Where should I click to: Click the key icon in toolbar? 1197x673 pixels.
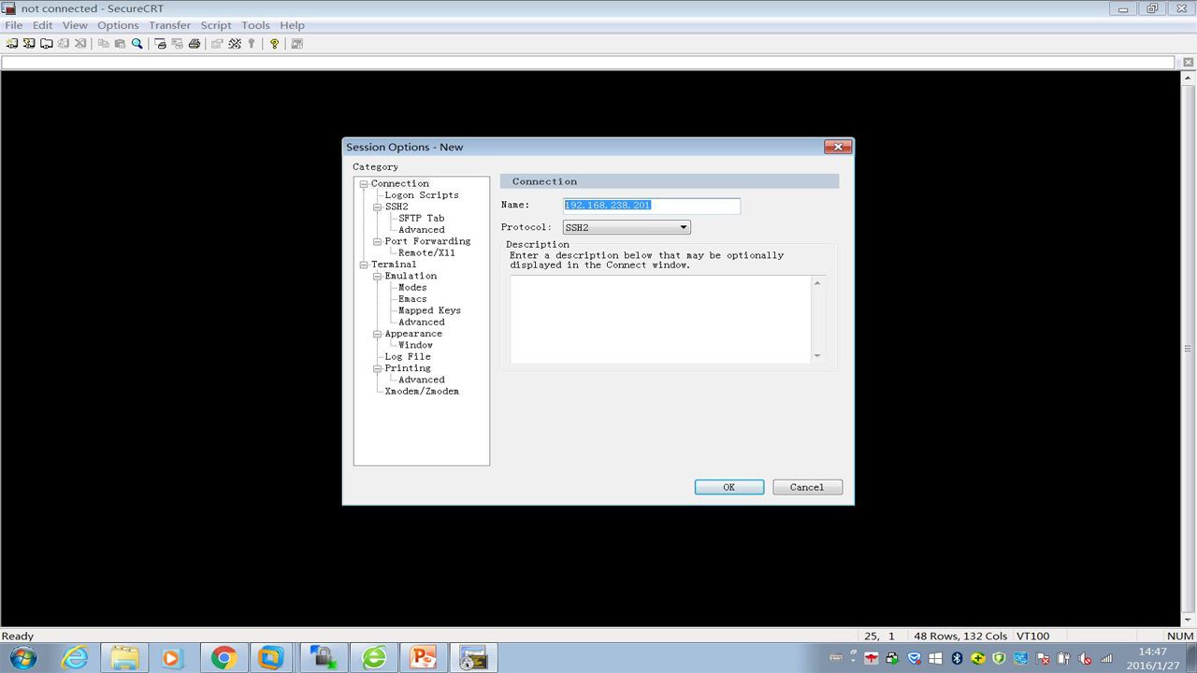coord(251,43)
